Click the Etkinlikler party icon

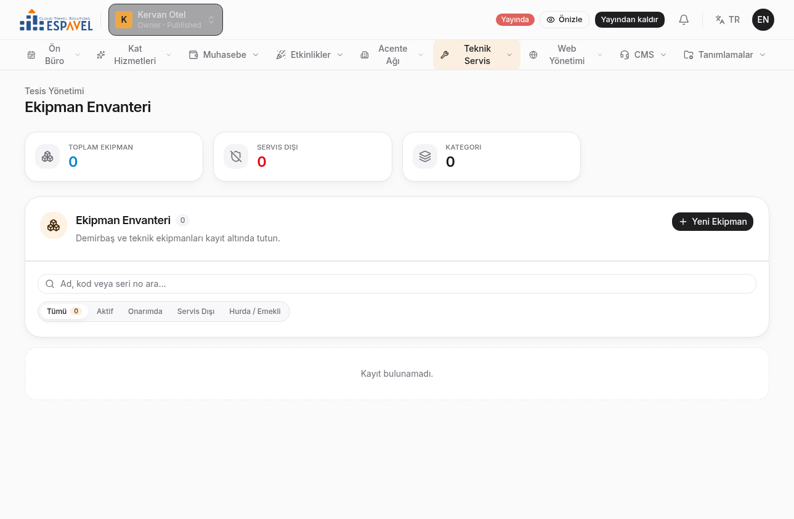pyautogui.click(x=281, y=55)
